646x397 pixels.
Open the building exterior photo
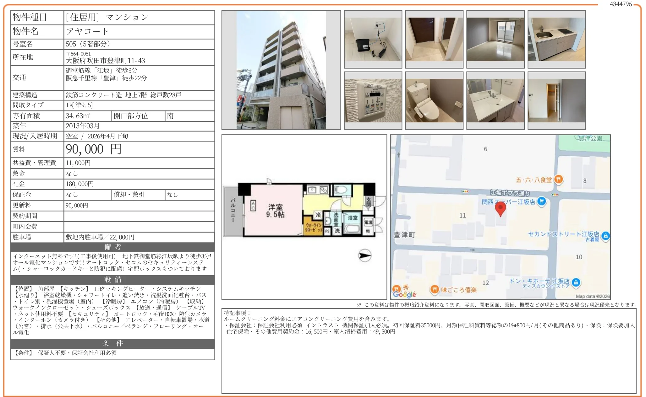click(281, 70)
